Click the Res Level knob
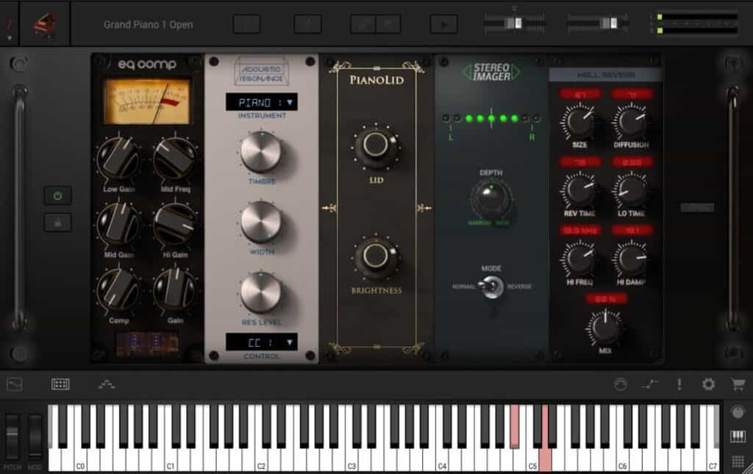The height and width of the screenshot is (474, 753). point(261,292)
